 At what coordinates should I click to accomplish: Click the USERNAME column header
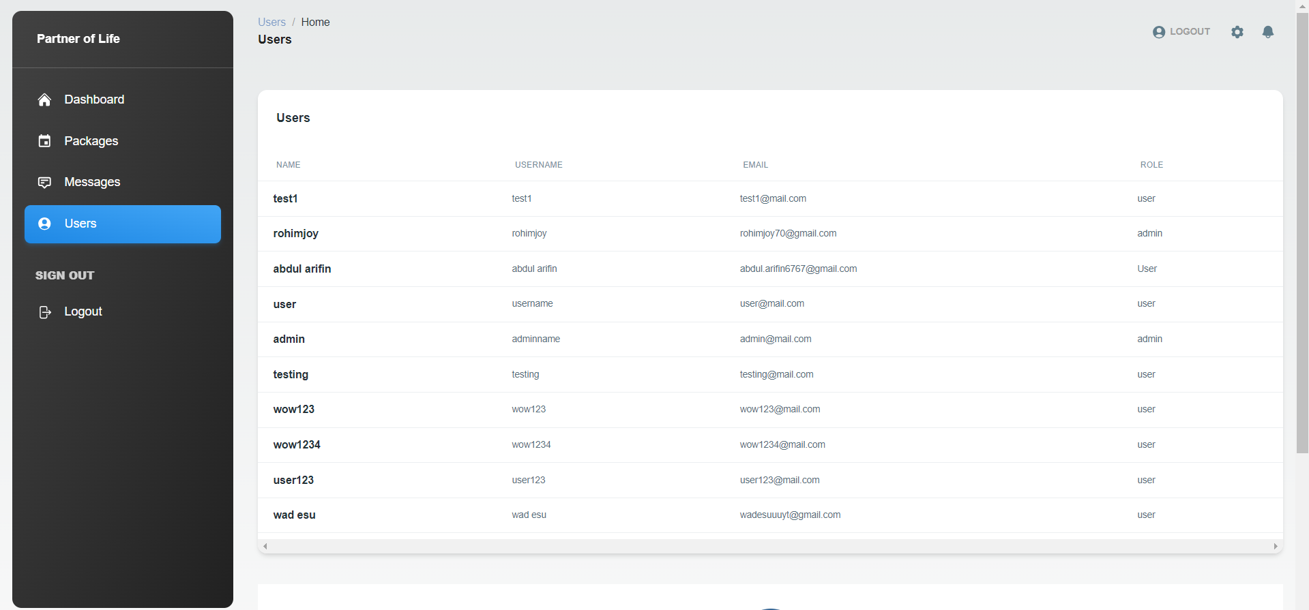(539, 165)
